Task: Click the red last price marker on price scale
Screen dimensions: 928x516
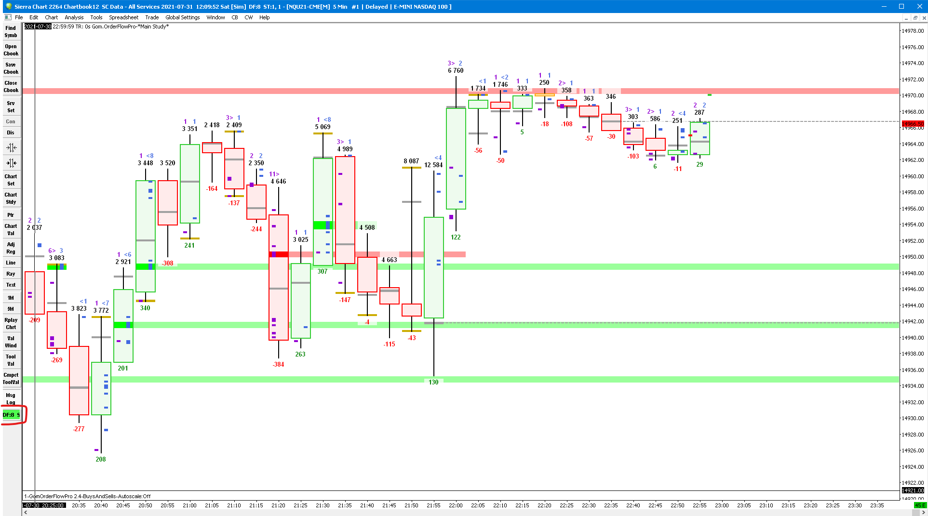Action: [913, 124]
